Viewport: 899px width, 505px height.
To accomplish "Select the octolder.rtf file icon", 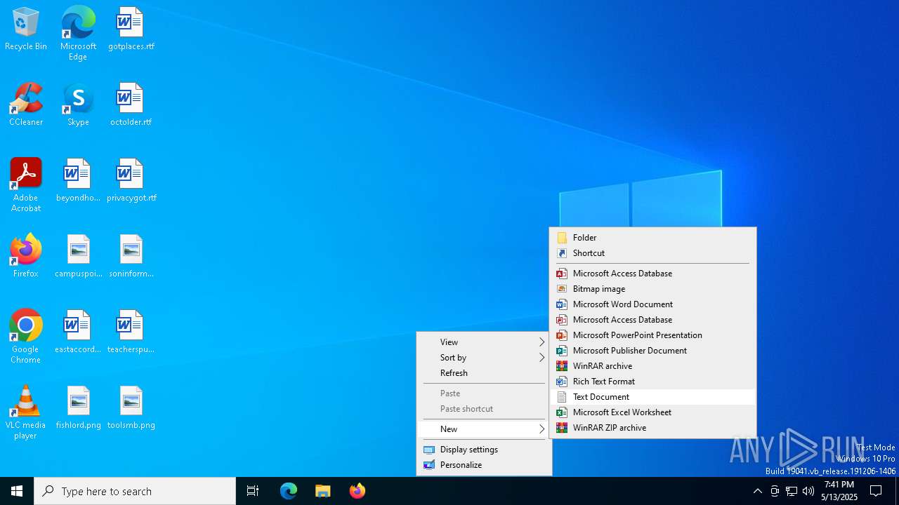I will pyautogui.click(x=131, y=105).
